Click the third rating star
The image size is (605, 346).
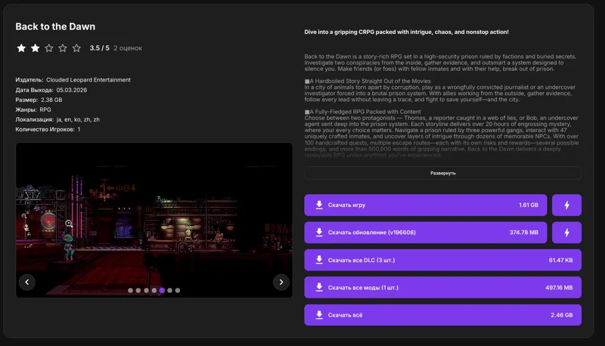(49, 48)
